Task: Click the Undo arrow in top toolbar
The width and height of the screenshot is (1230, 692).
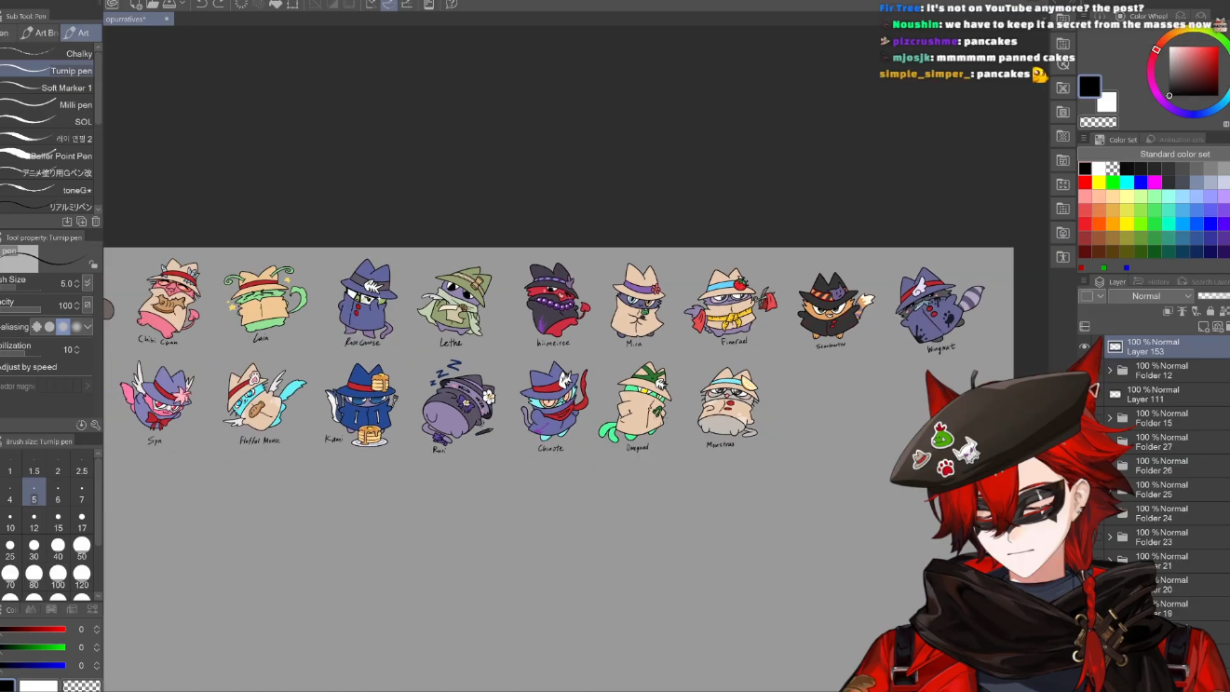Action: coord(201,5)
